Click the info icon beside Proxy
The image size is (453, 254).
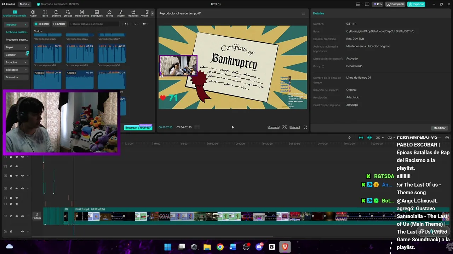pyautogui.click(x=323, y=66)
